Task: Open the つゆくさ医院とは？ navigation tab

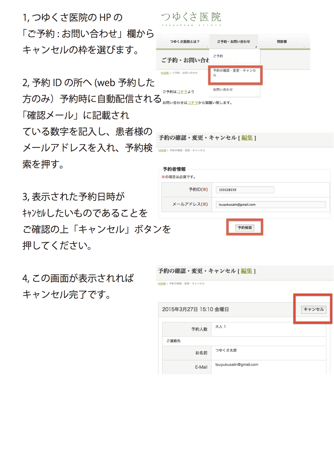Action: [185, 42]
